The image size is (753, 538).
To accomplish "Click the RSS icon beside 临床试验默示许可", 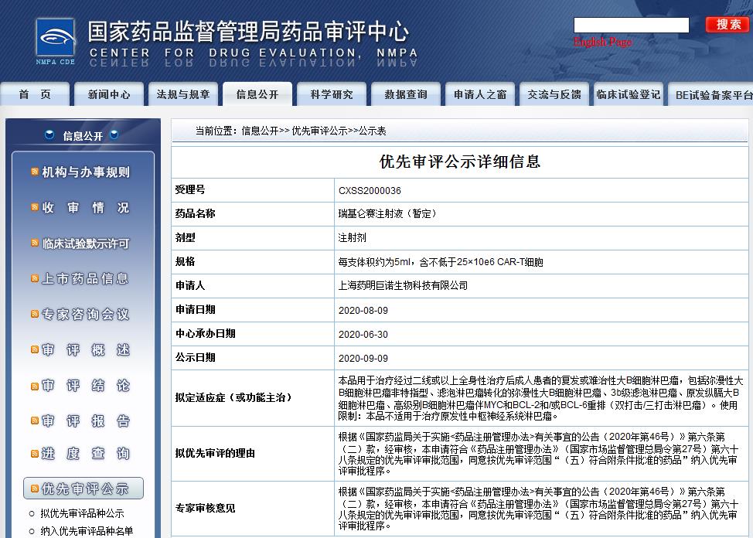I will pos(35,243).
